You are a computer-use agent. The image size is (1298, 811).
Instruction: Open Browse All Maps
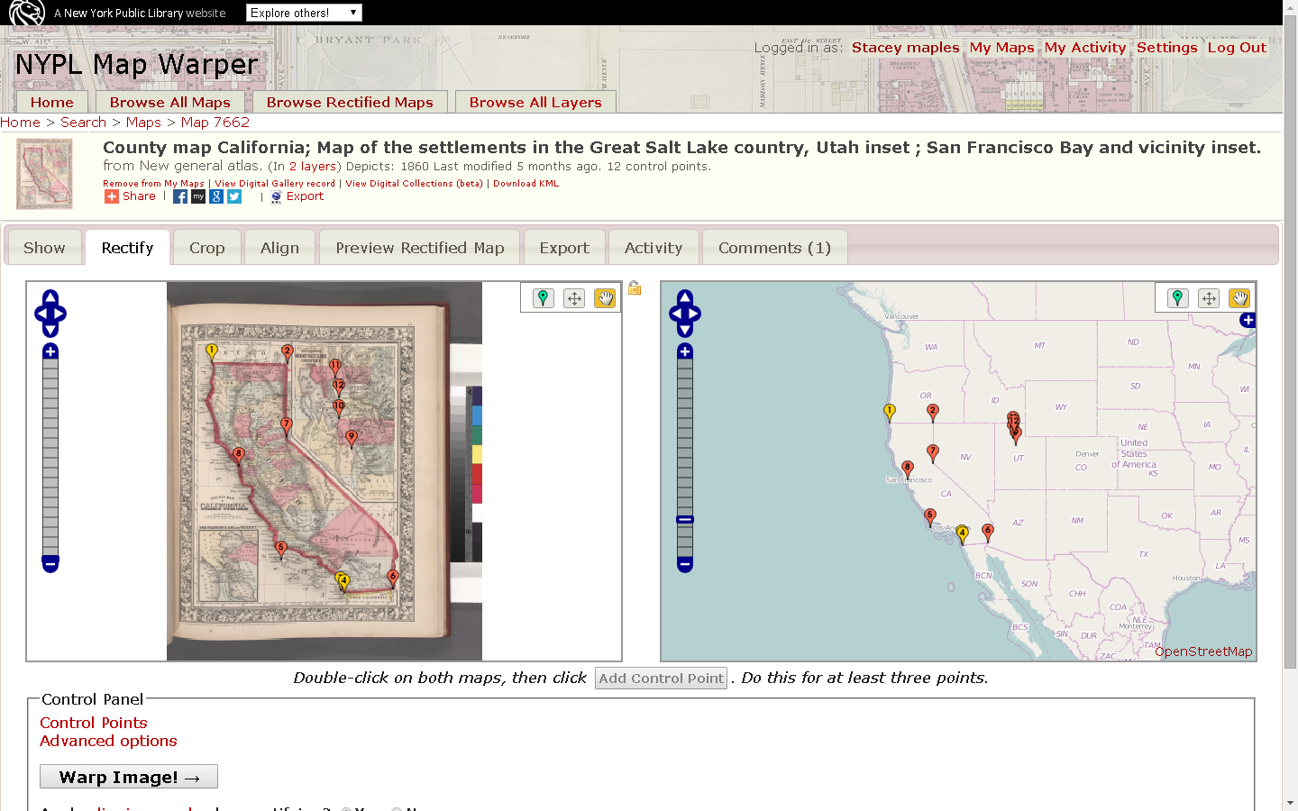[x=170, y=102]
